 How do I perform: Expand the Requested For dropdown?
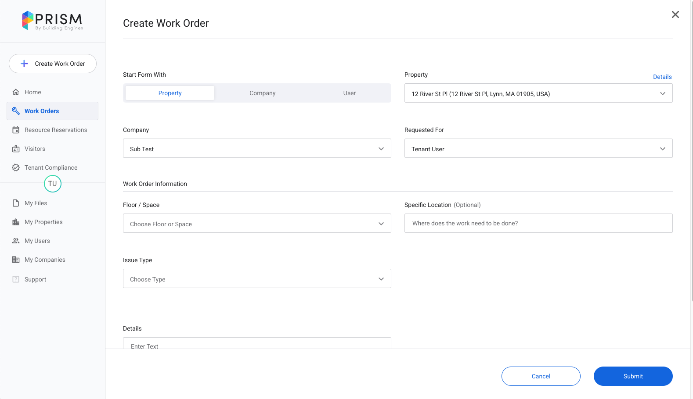tap(538, 149)
